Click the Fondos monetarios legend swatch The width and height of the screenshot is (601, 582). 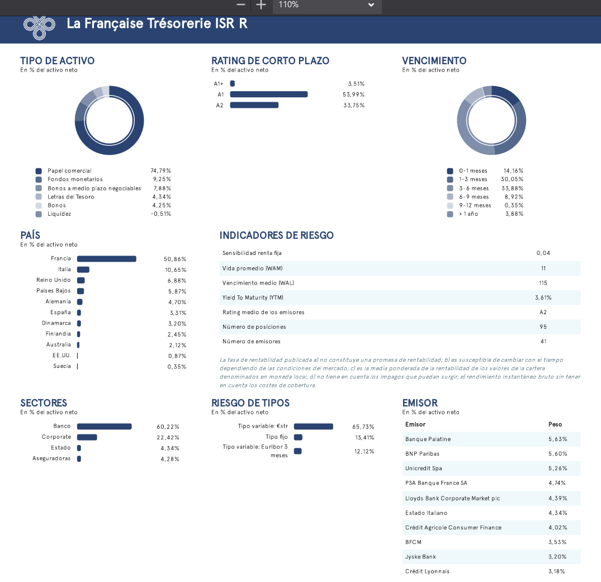point(39,179)
